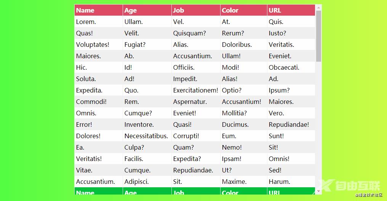The image size is (387, 201).
Task: Select the "Mollitia?" cell
Action: (234, 113)
